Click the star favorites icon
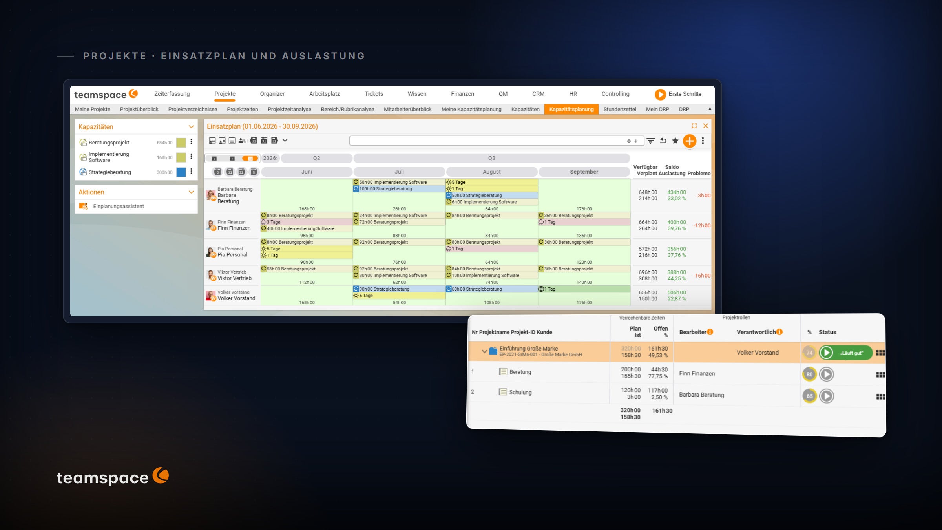 point(675,141)
